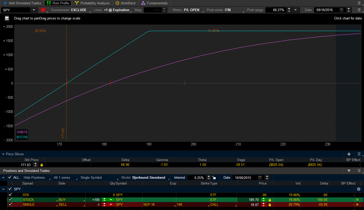Click the chart image icon beside drag hint
Screen dimensions: 364x210
(x=7, y=18)
